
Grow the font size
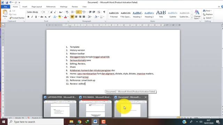(x=51, y=12)
